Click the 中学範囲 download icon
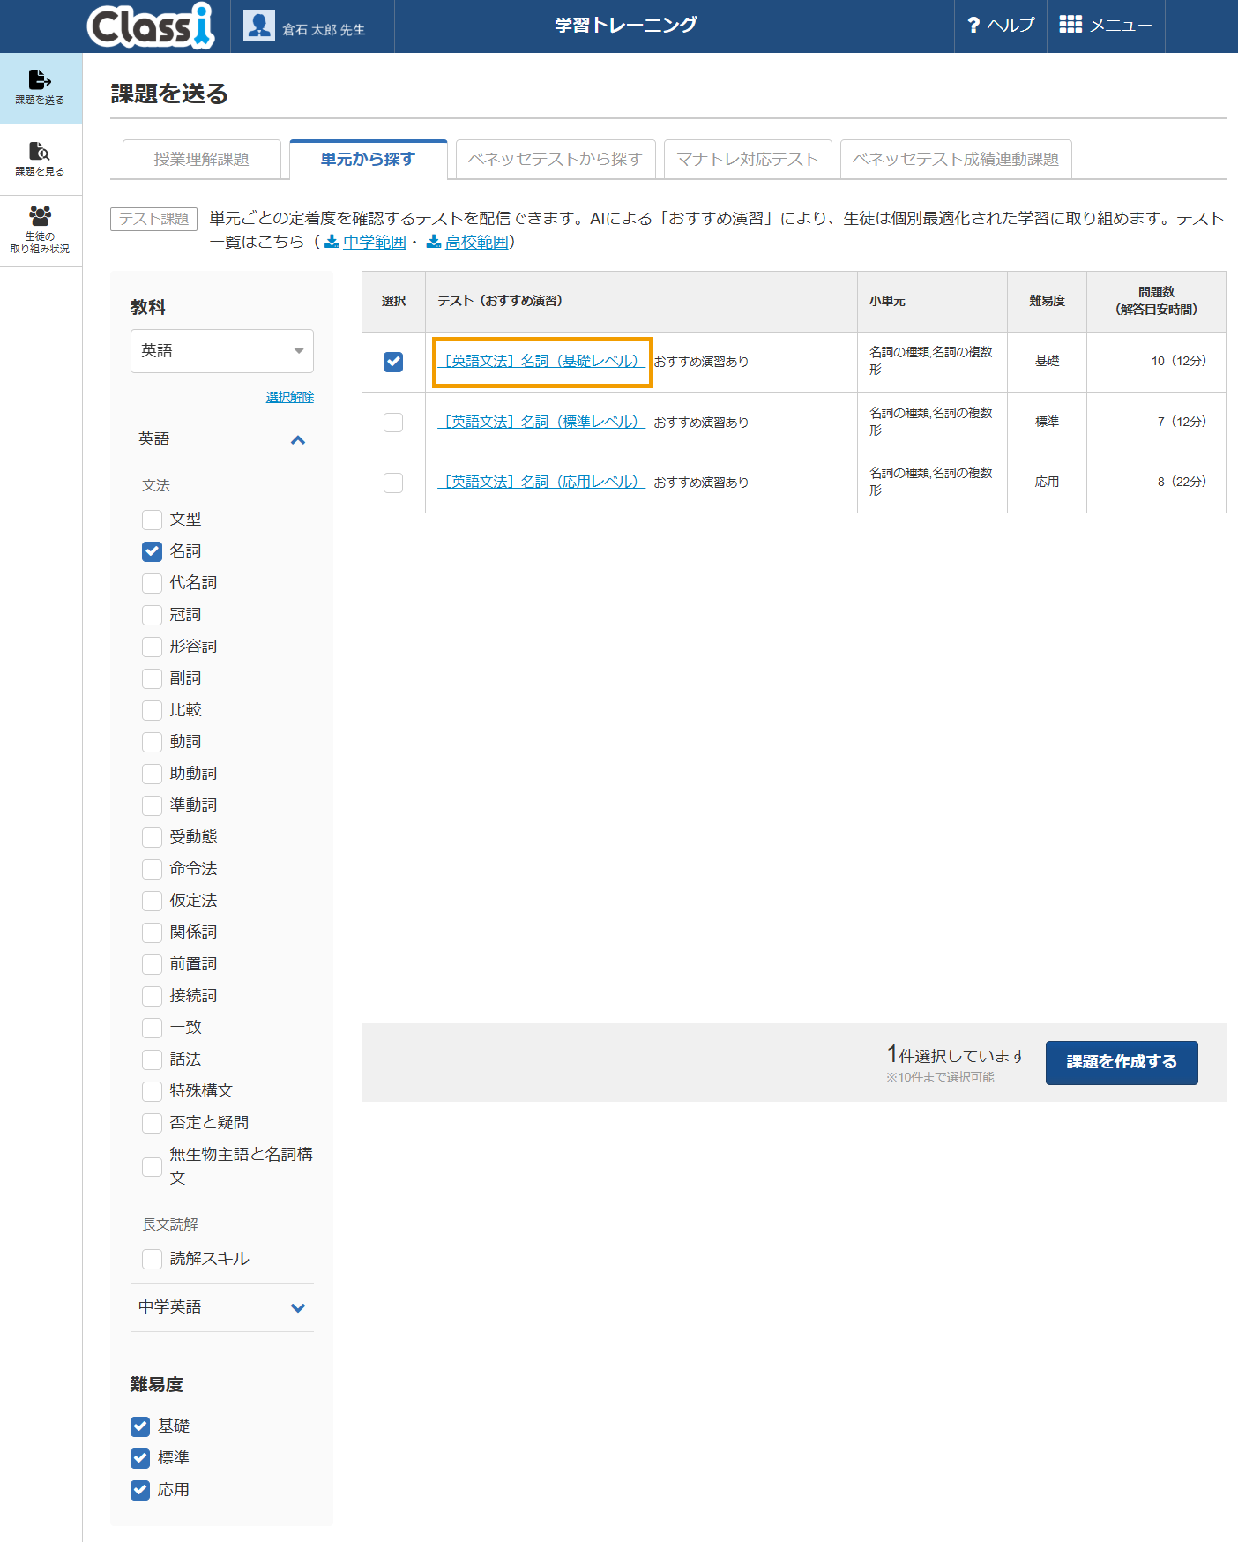This screenshot has width=1238, height=1542. click(332, 242)
